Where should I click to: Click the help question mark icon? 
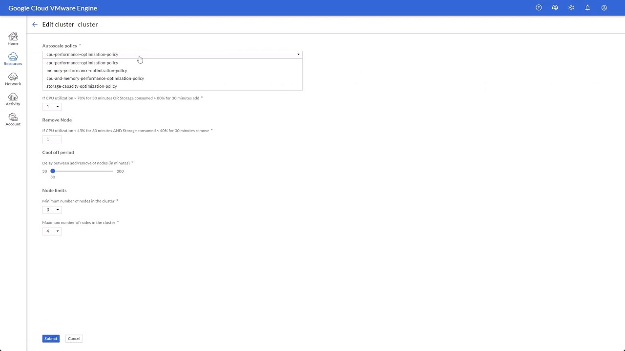539,8
